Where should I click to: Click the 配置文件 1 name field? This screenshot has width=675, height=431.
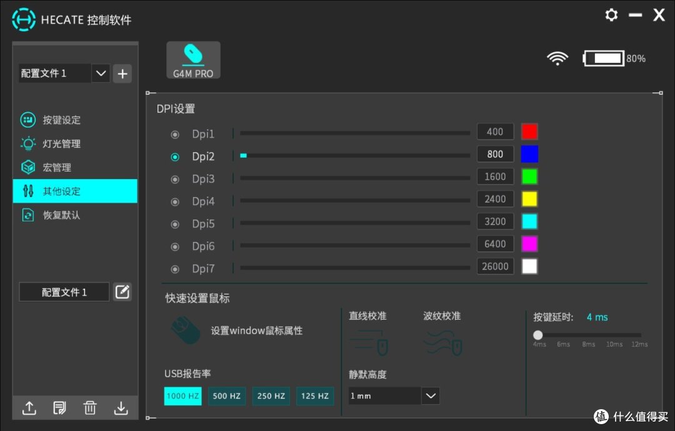pyautogui.click(x=64, y=292)
